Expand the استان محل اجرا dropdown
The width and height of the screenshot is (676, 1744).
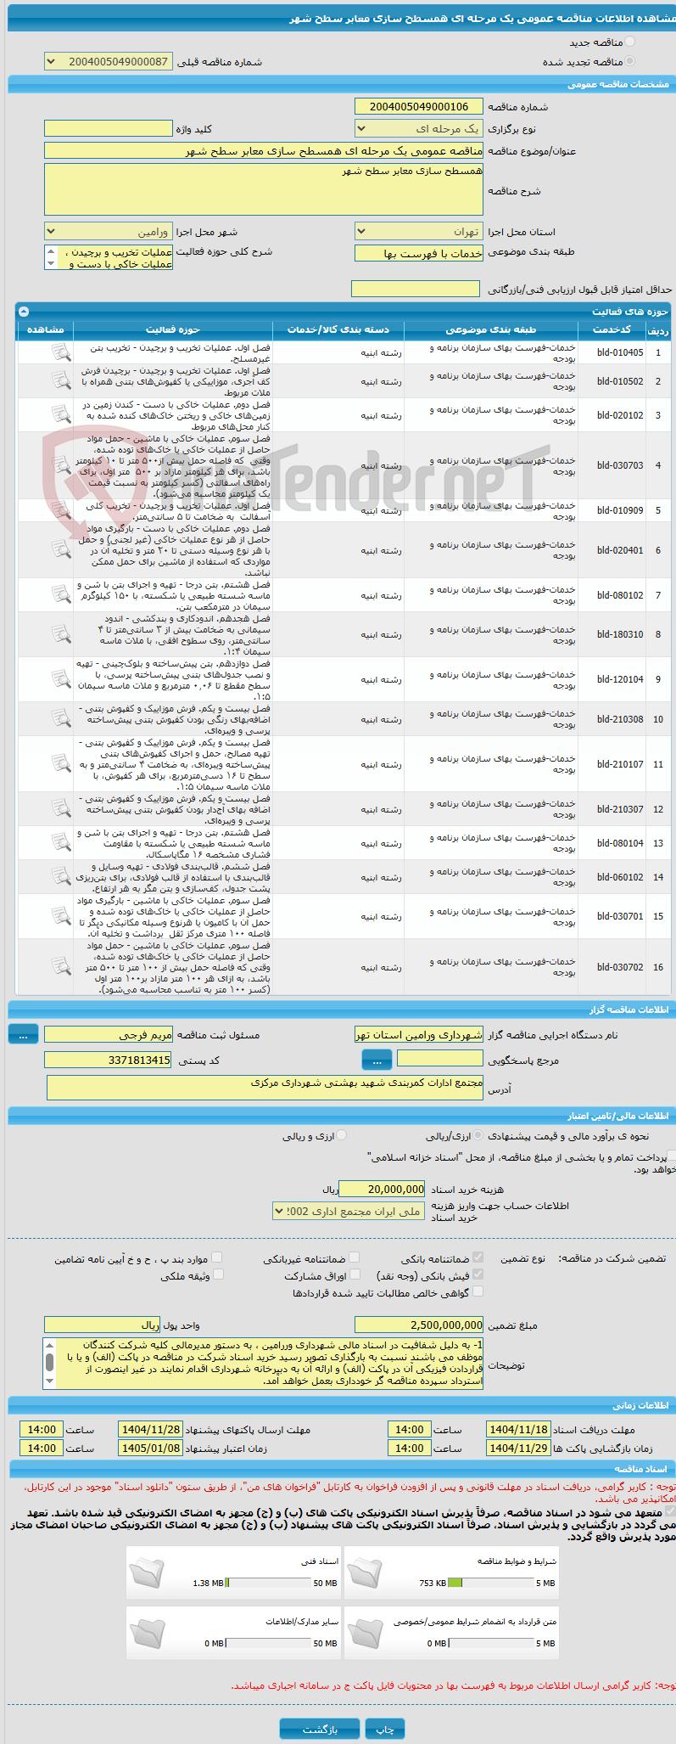pyautogui.click(x=419, y=231)
